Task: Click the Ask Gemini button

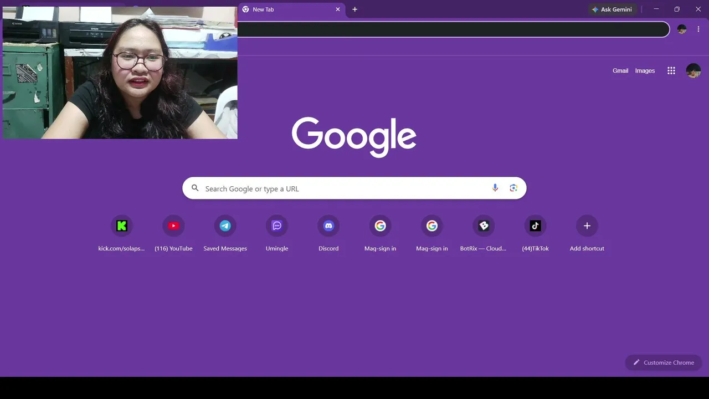Action: (612, 9)
